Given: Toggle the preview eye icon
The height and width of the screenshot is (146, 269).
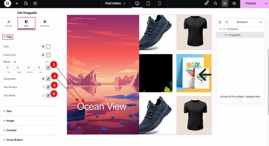Looking at the screenshot, I should [234, 3].
